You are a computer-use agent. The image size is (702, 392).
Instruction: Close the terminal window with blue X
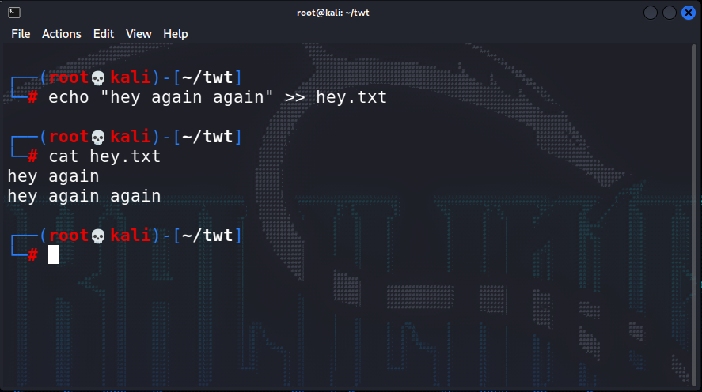[x=688, y=13]
